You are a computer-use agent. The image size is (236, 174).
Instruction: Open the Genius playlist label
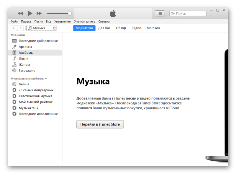click(24, 84)
